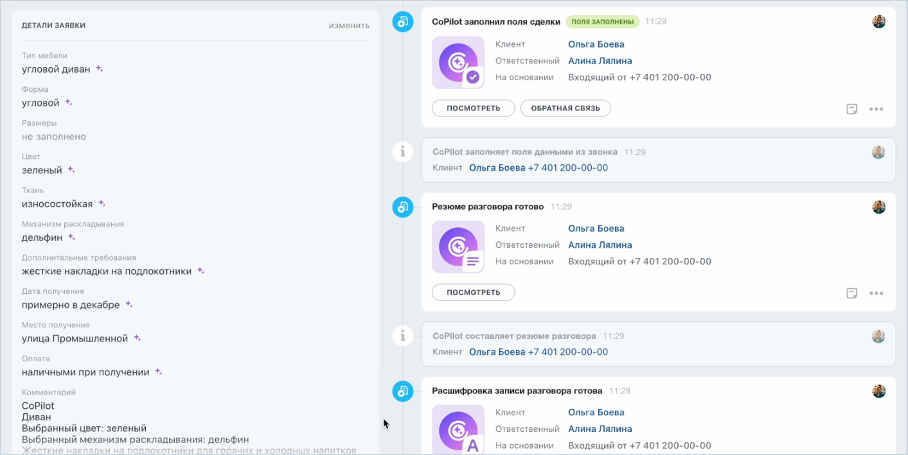Click the ДЕТАЛИ ЗАЯВКИ panel heading
The height and width of the screenshot is (455, 908).
tap(53, 26)
